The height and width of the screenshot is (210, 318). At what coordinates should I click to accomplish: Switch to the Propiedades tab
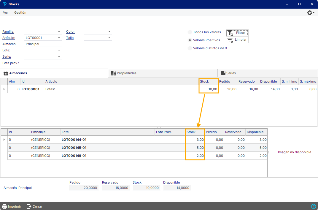pyautogui.click(x=163, y=73)
